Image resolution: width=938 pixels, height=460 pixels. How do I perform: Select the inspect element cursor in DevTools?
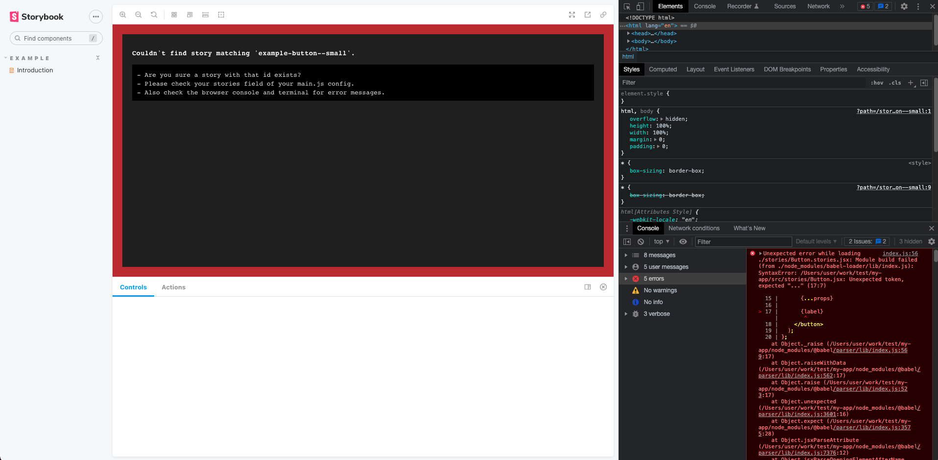627,6
